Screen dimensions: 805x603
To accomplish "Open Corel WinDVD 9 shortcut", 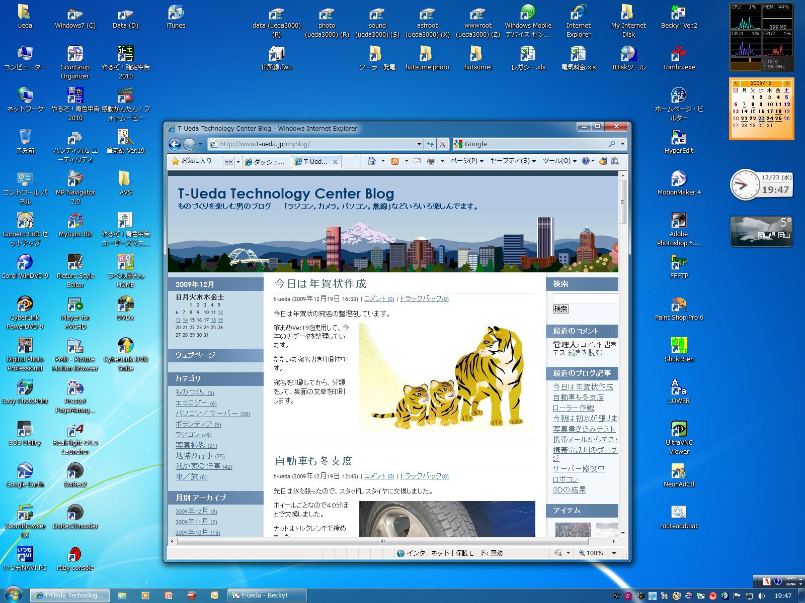I will (25, 267).
